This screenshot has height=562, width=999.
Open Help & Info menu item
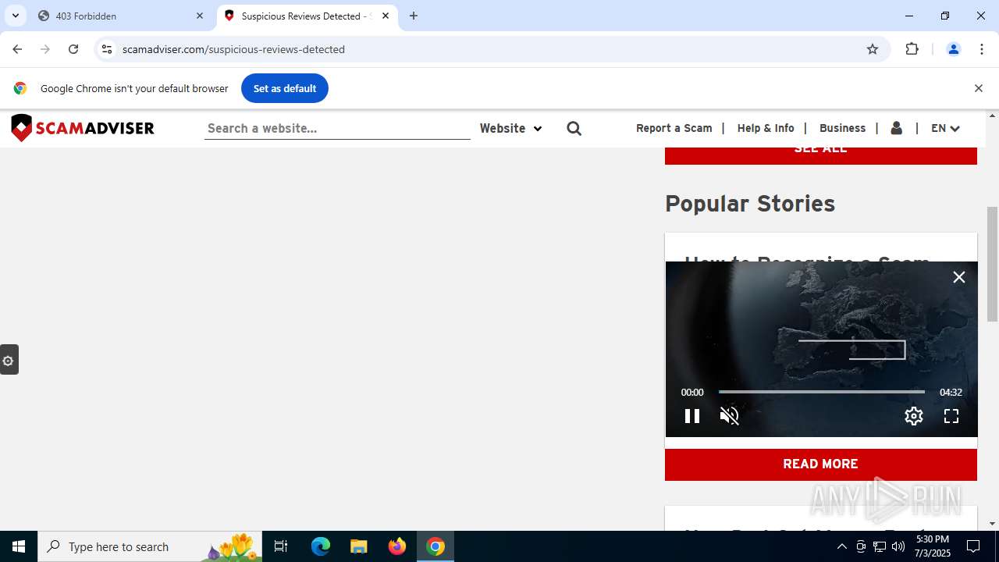pos(766,128)
